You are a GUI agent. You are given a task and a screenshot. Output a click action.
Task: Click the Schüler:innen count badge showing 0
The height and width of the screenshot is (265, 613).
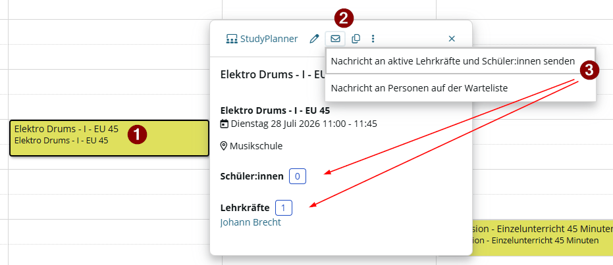298,176
